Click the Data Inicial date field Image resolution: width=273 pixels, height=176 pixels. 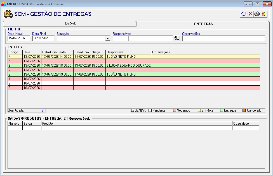19,38
